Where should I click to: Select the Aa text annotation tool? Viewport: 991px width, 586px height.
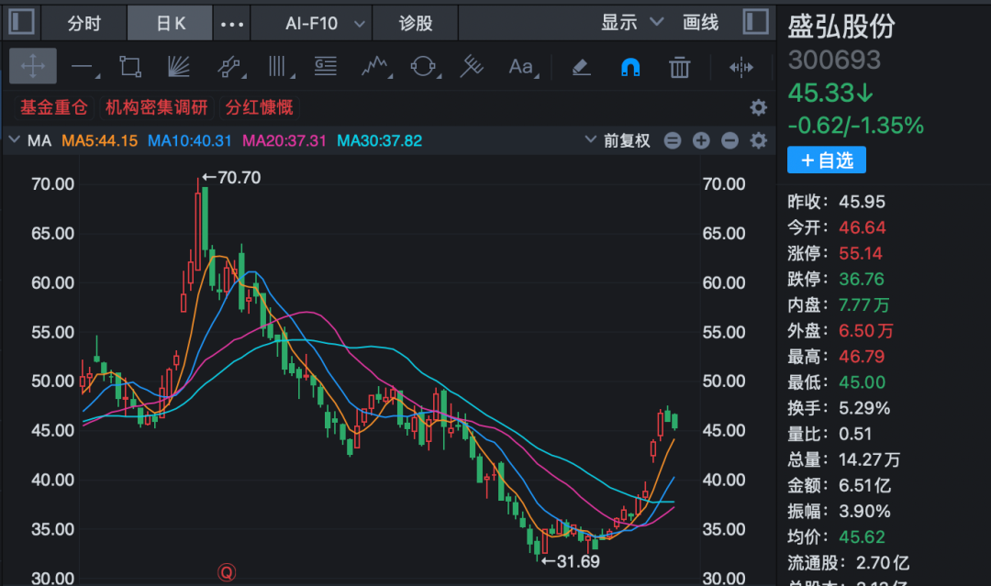click(x=522, y=67)
